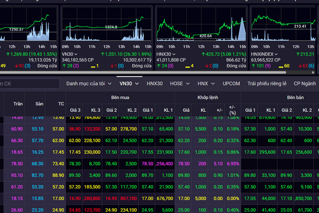Click the Trần column header

(18, 104)
